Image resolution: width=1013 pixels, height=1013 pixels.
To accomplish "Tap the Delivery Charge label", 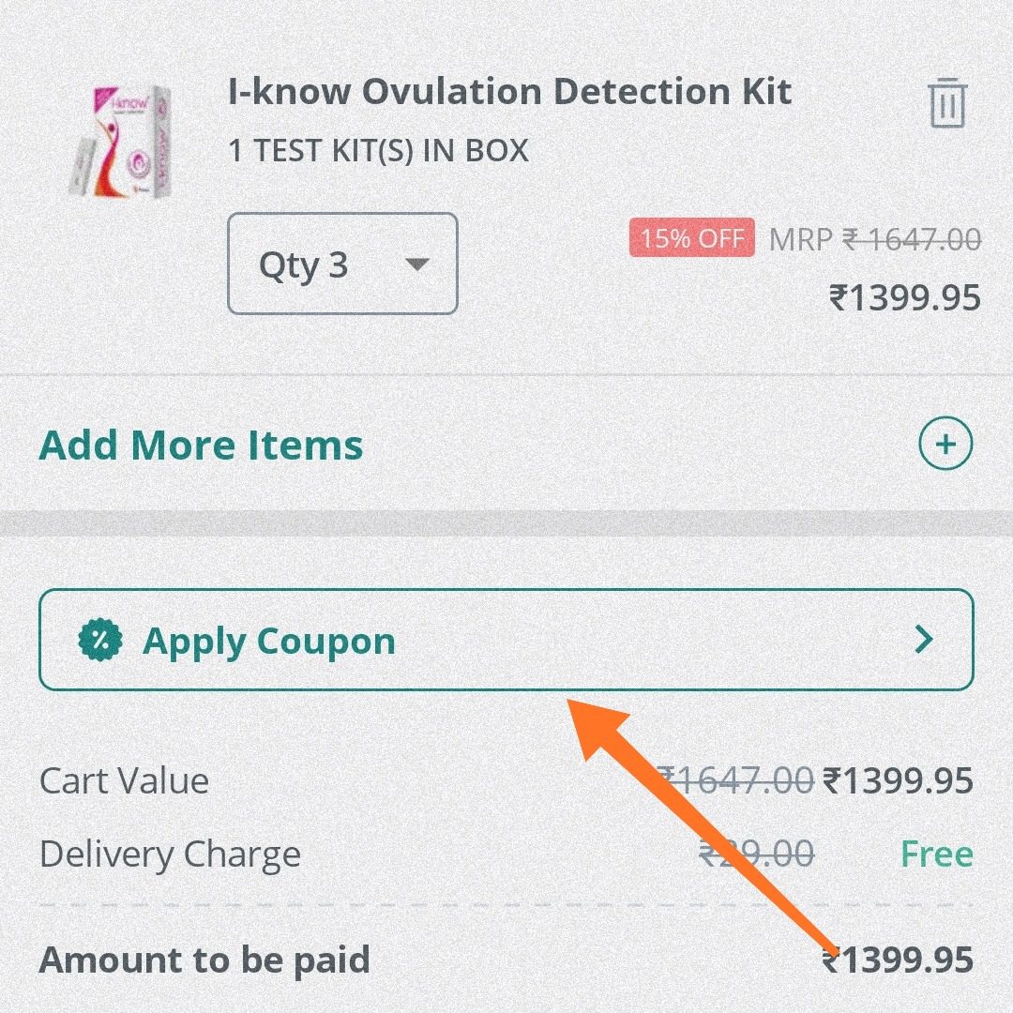I will coord(170,854).
